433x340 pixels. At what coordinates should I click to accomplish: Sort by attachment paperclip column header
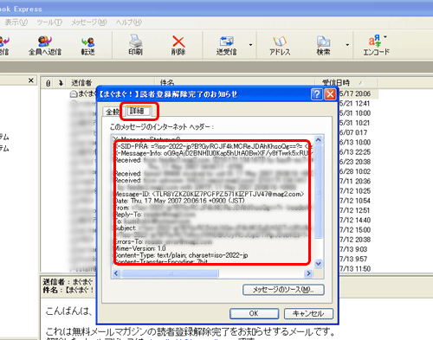click(x=48, y=83)
